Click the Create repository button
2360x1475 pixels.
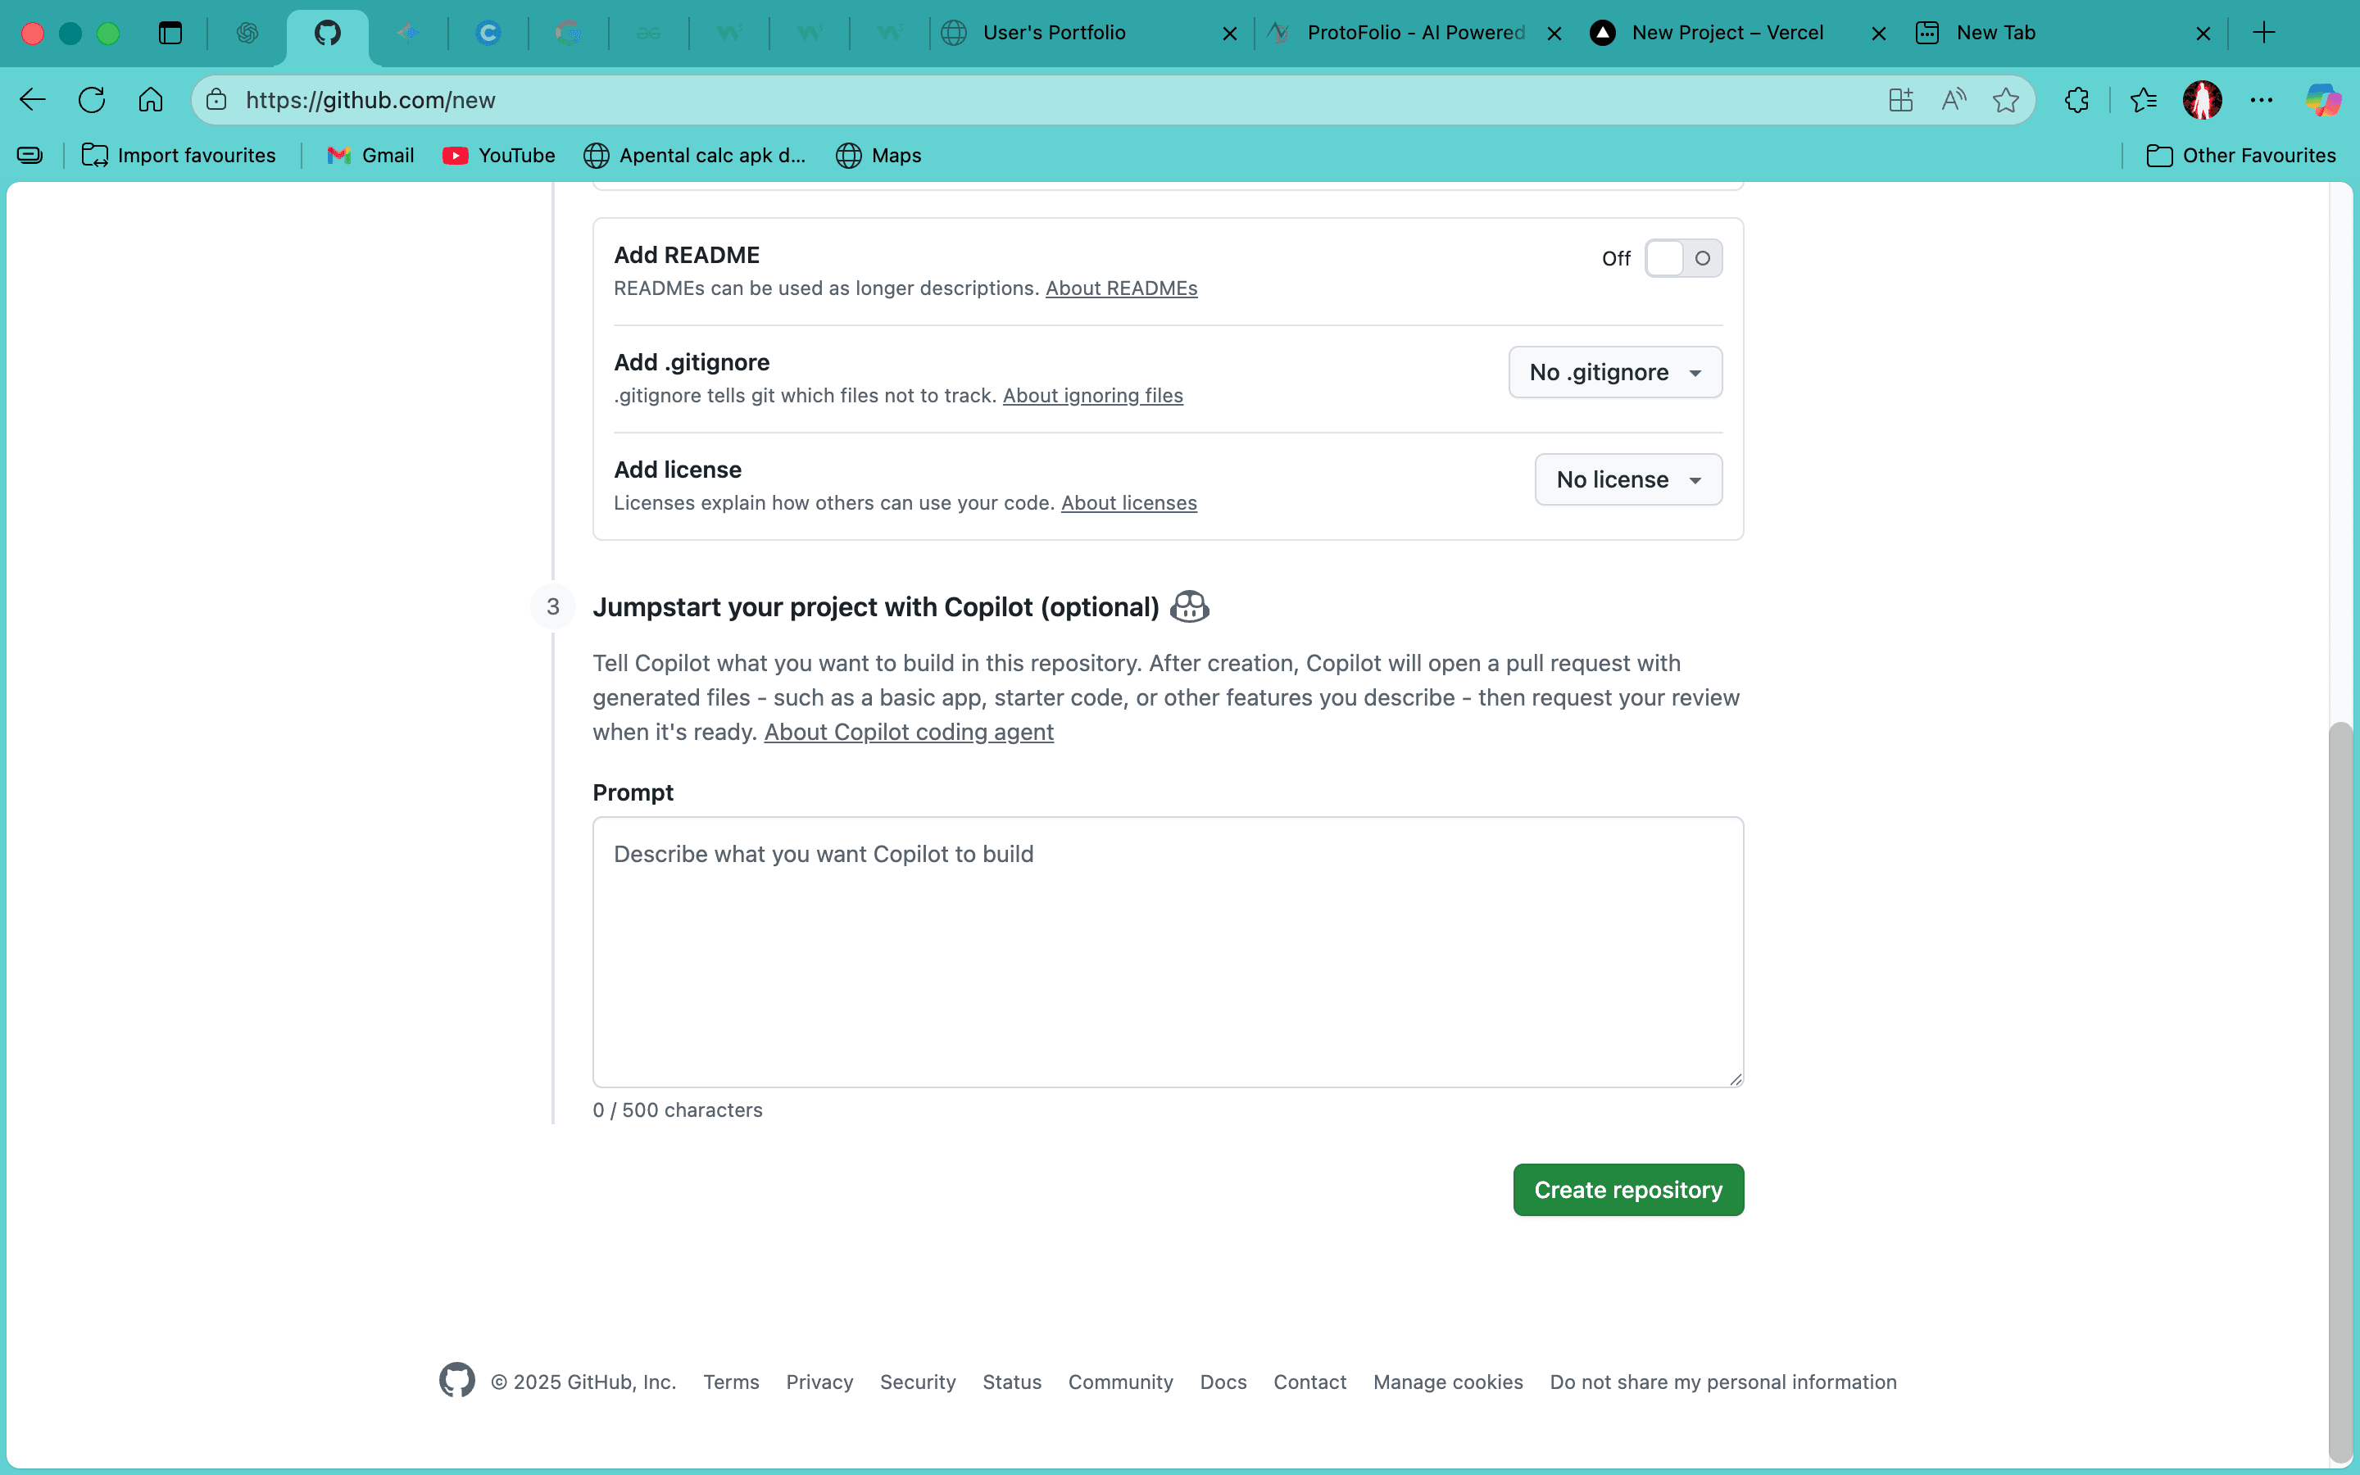click(1628, 1189)
